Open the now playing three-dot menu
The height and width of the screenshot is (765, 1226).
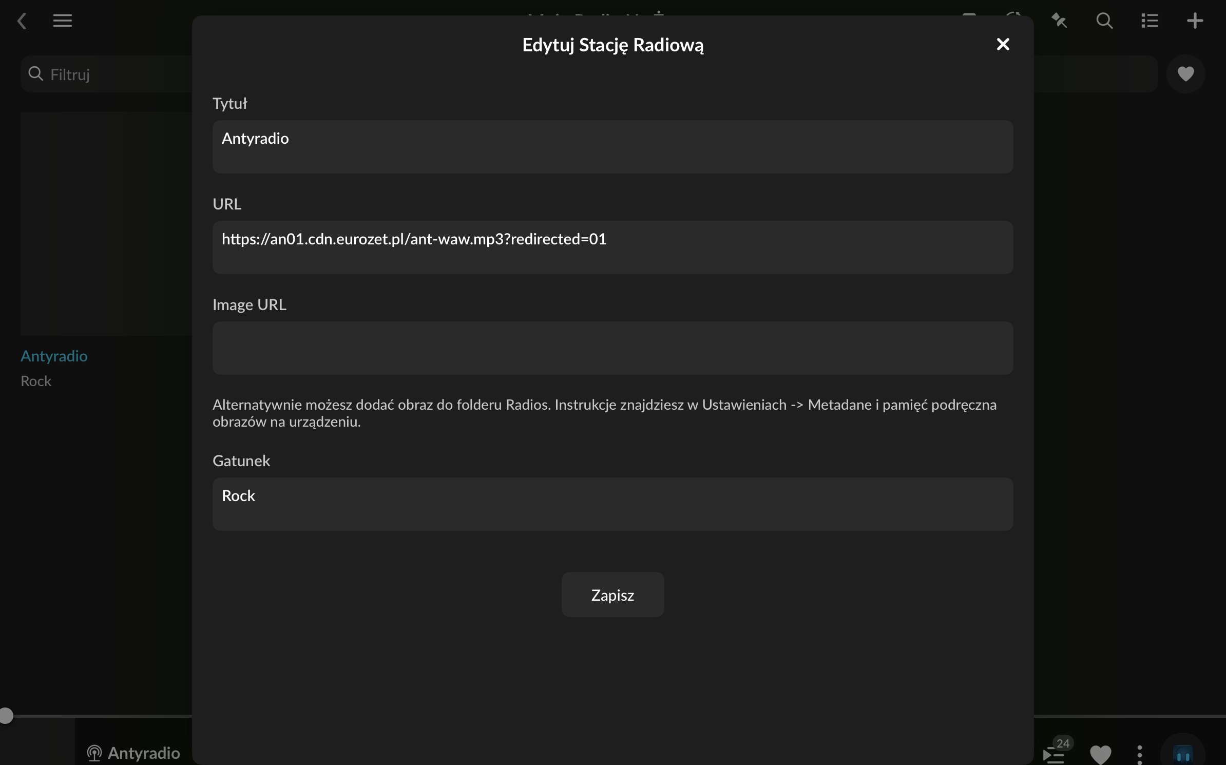point(1139,754)
